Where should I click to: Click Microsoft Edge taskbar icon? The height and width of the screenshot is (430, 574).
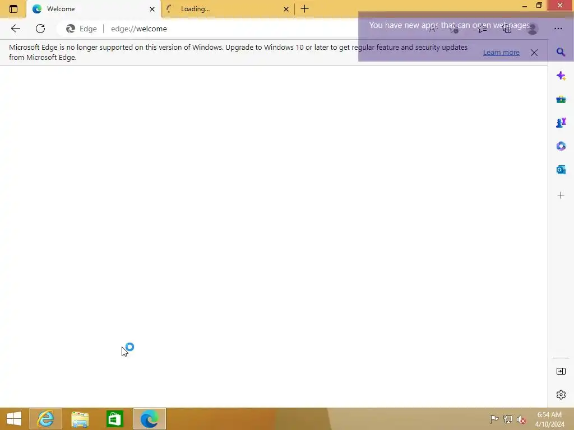pos(149,419)
